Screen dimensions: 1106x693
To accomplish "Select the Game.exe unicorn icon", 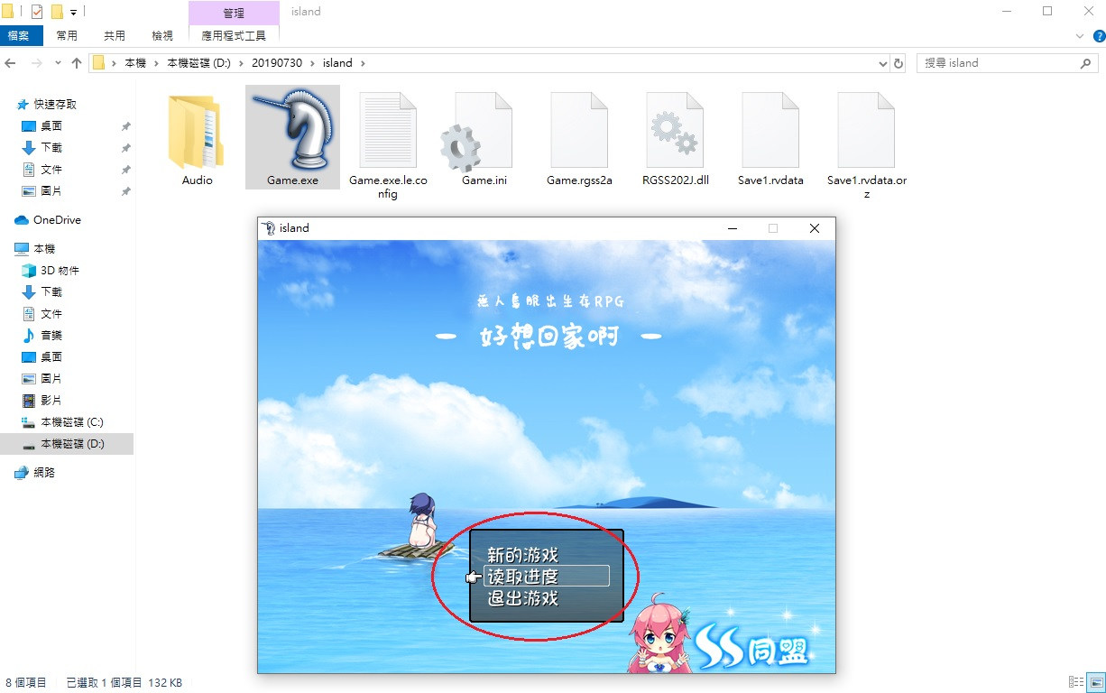I will coord(292,131).
